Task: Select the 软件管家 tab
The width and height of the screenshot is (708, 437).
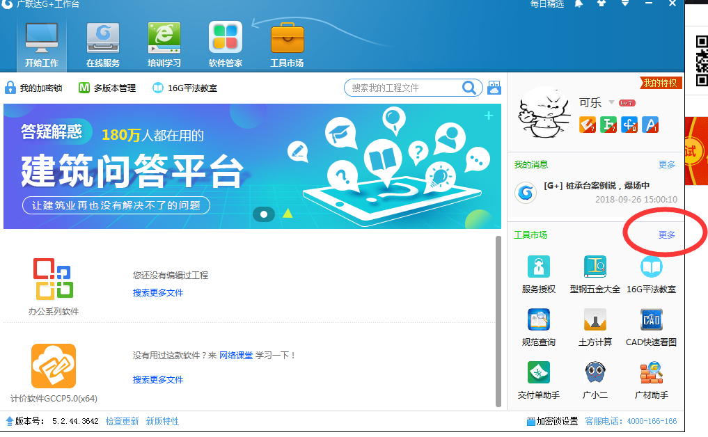Action: click(226, 45)
